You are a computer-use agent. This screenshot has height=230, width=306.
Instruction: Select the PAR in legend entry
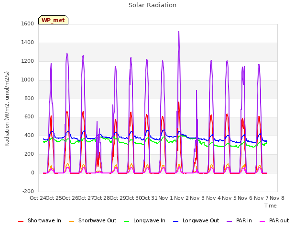tap(239, 220)
